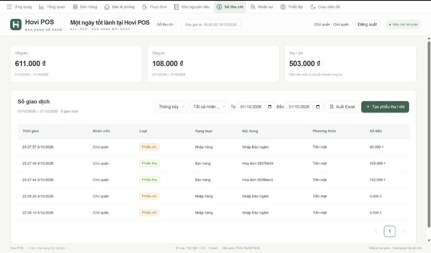
Task: Open the Ứng dụng hamburger menu icon
Action: point(9,7)
